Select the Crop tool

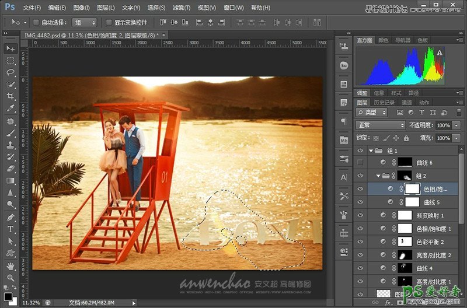point(11,97)
